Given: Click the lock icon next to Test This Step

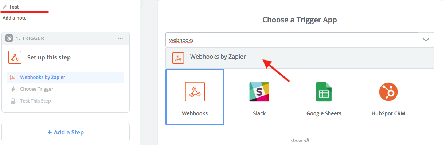Looking at the screenshot, I should 13,101.
